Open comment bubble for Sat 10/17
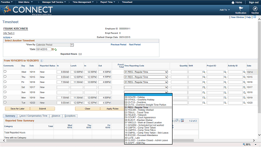 pyautogui.click(x=5, y=87)
